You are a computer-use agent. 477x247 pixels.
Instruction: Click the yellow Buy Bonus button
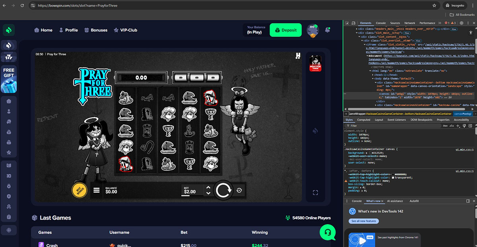[79, 191]
